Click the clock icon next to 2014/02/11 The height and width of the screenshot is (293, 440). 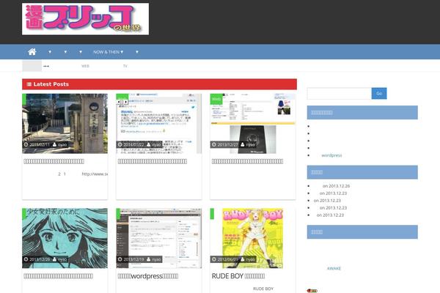26,145
